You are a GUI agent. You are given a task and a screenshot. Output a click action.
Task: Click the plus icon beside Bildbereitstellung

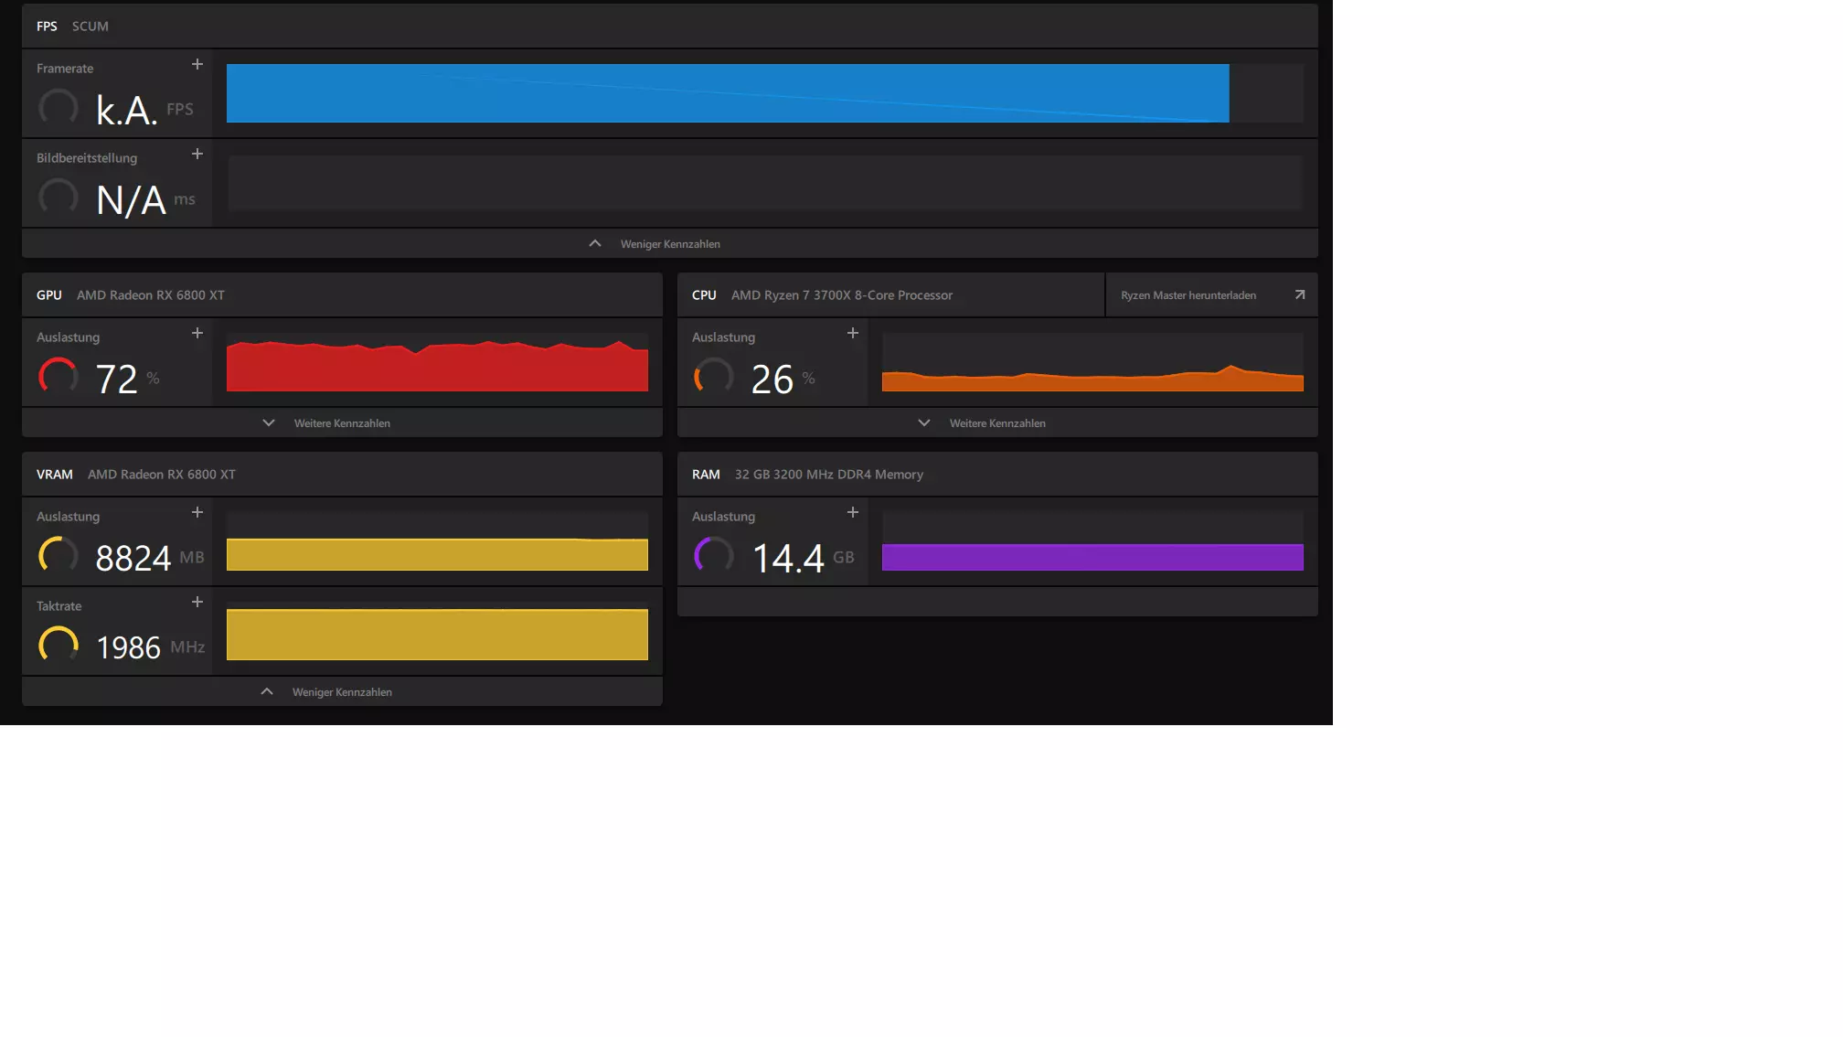pos(197,155)
